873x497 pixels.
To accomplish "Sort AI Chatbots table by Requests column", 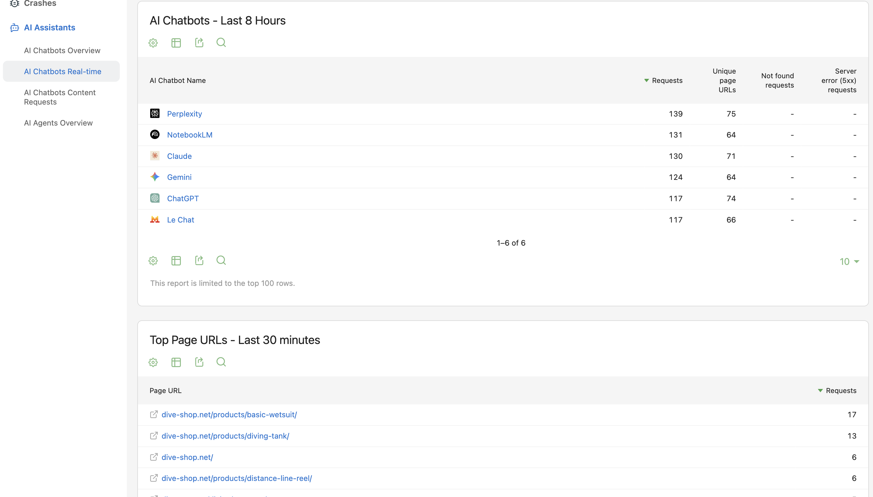I will point(664,81).
